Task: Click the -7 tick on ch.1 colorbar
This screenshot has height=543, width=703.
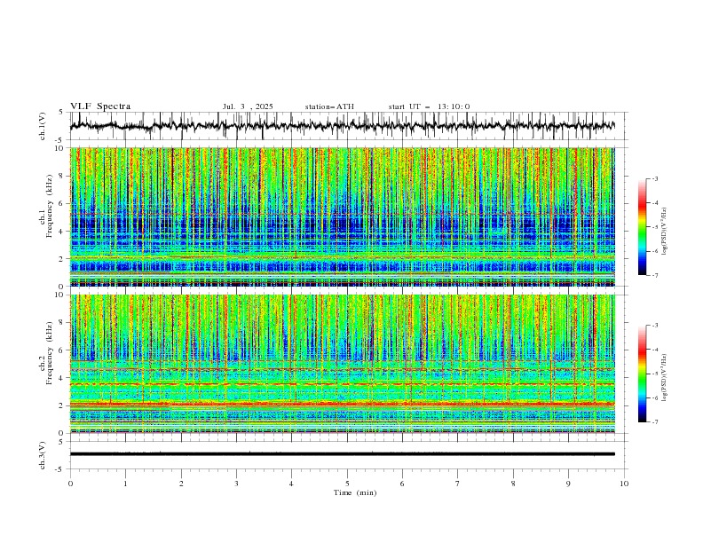Action: (655, 275)
